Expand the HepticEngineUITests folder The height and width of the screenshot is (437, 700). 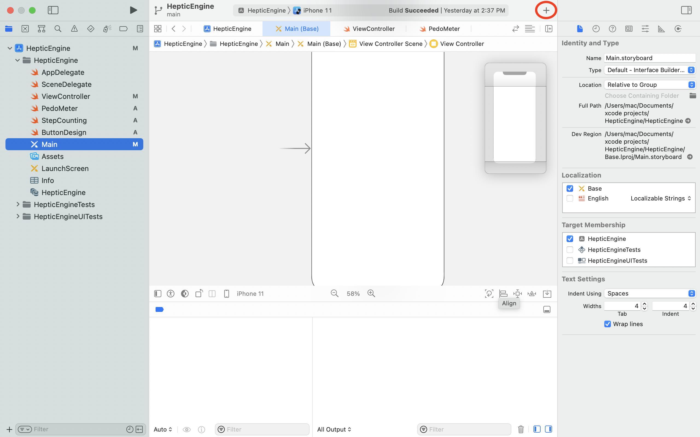coord(18,217)
